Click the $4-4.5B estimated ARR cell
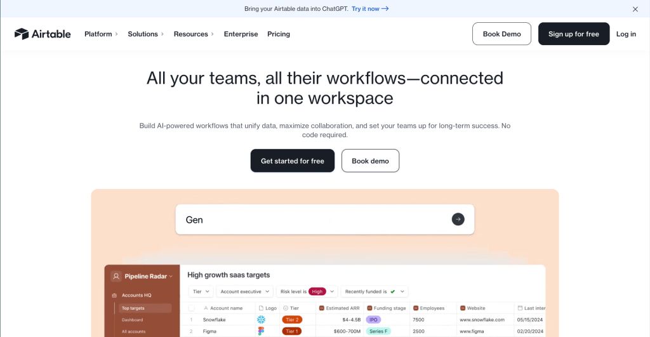650x337 pixels. [351, 320]
